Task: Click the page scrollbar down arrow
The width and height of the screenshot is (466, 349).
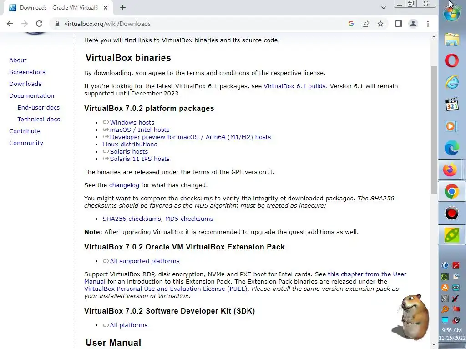Action: pos(434,345)
